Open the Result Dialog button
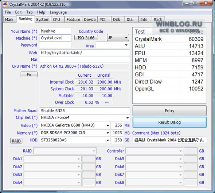The height and width of the screenshot is (193, 215). pos(169,122)
